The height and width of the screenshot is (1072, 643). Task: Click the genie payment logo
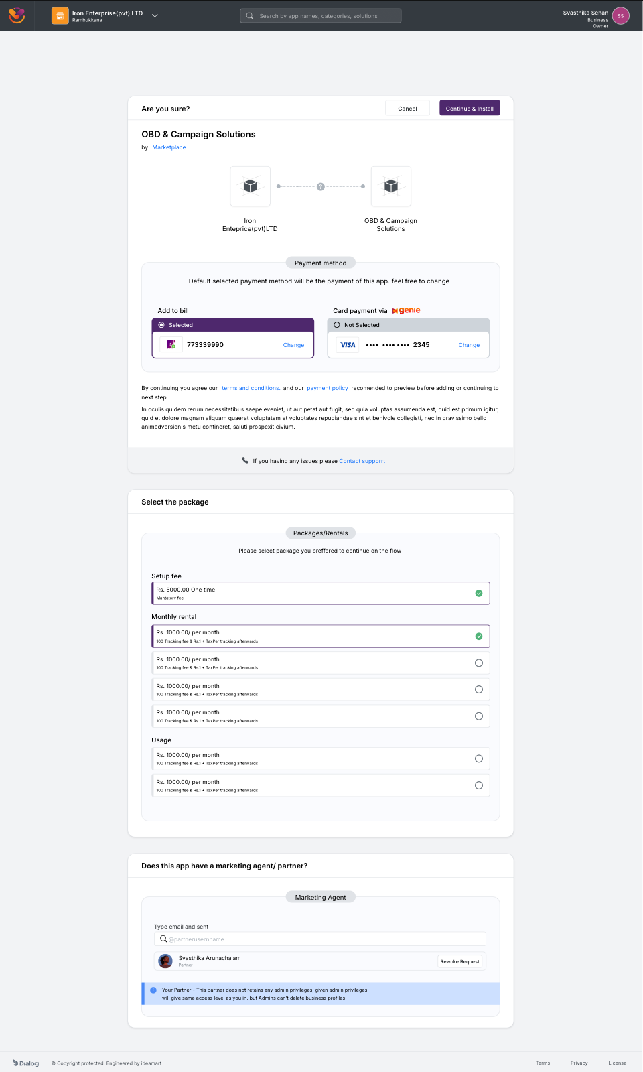(406, 310)
